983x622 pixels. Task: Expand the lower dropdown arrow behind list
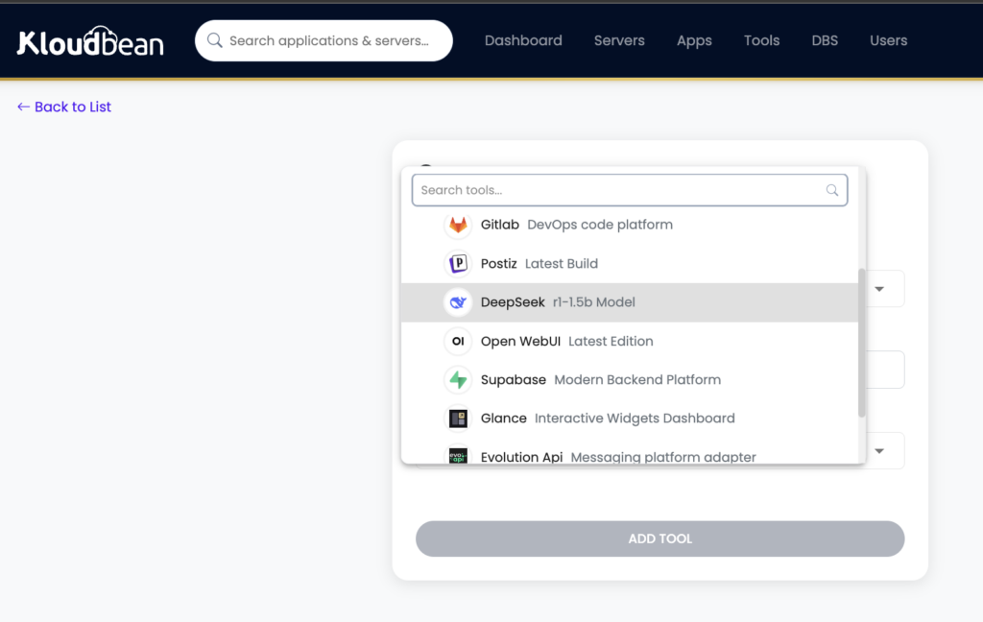point(879,451)
